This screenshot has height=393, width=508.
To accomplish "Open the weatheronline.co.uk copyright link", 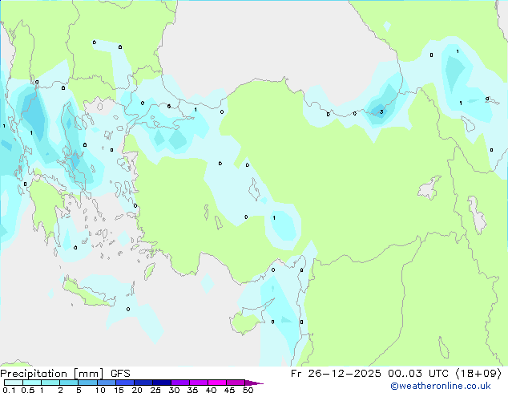I will pyautogui.click(x=440, y=386).
